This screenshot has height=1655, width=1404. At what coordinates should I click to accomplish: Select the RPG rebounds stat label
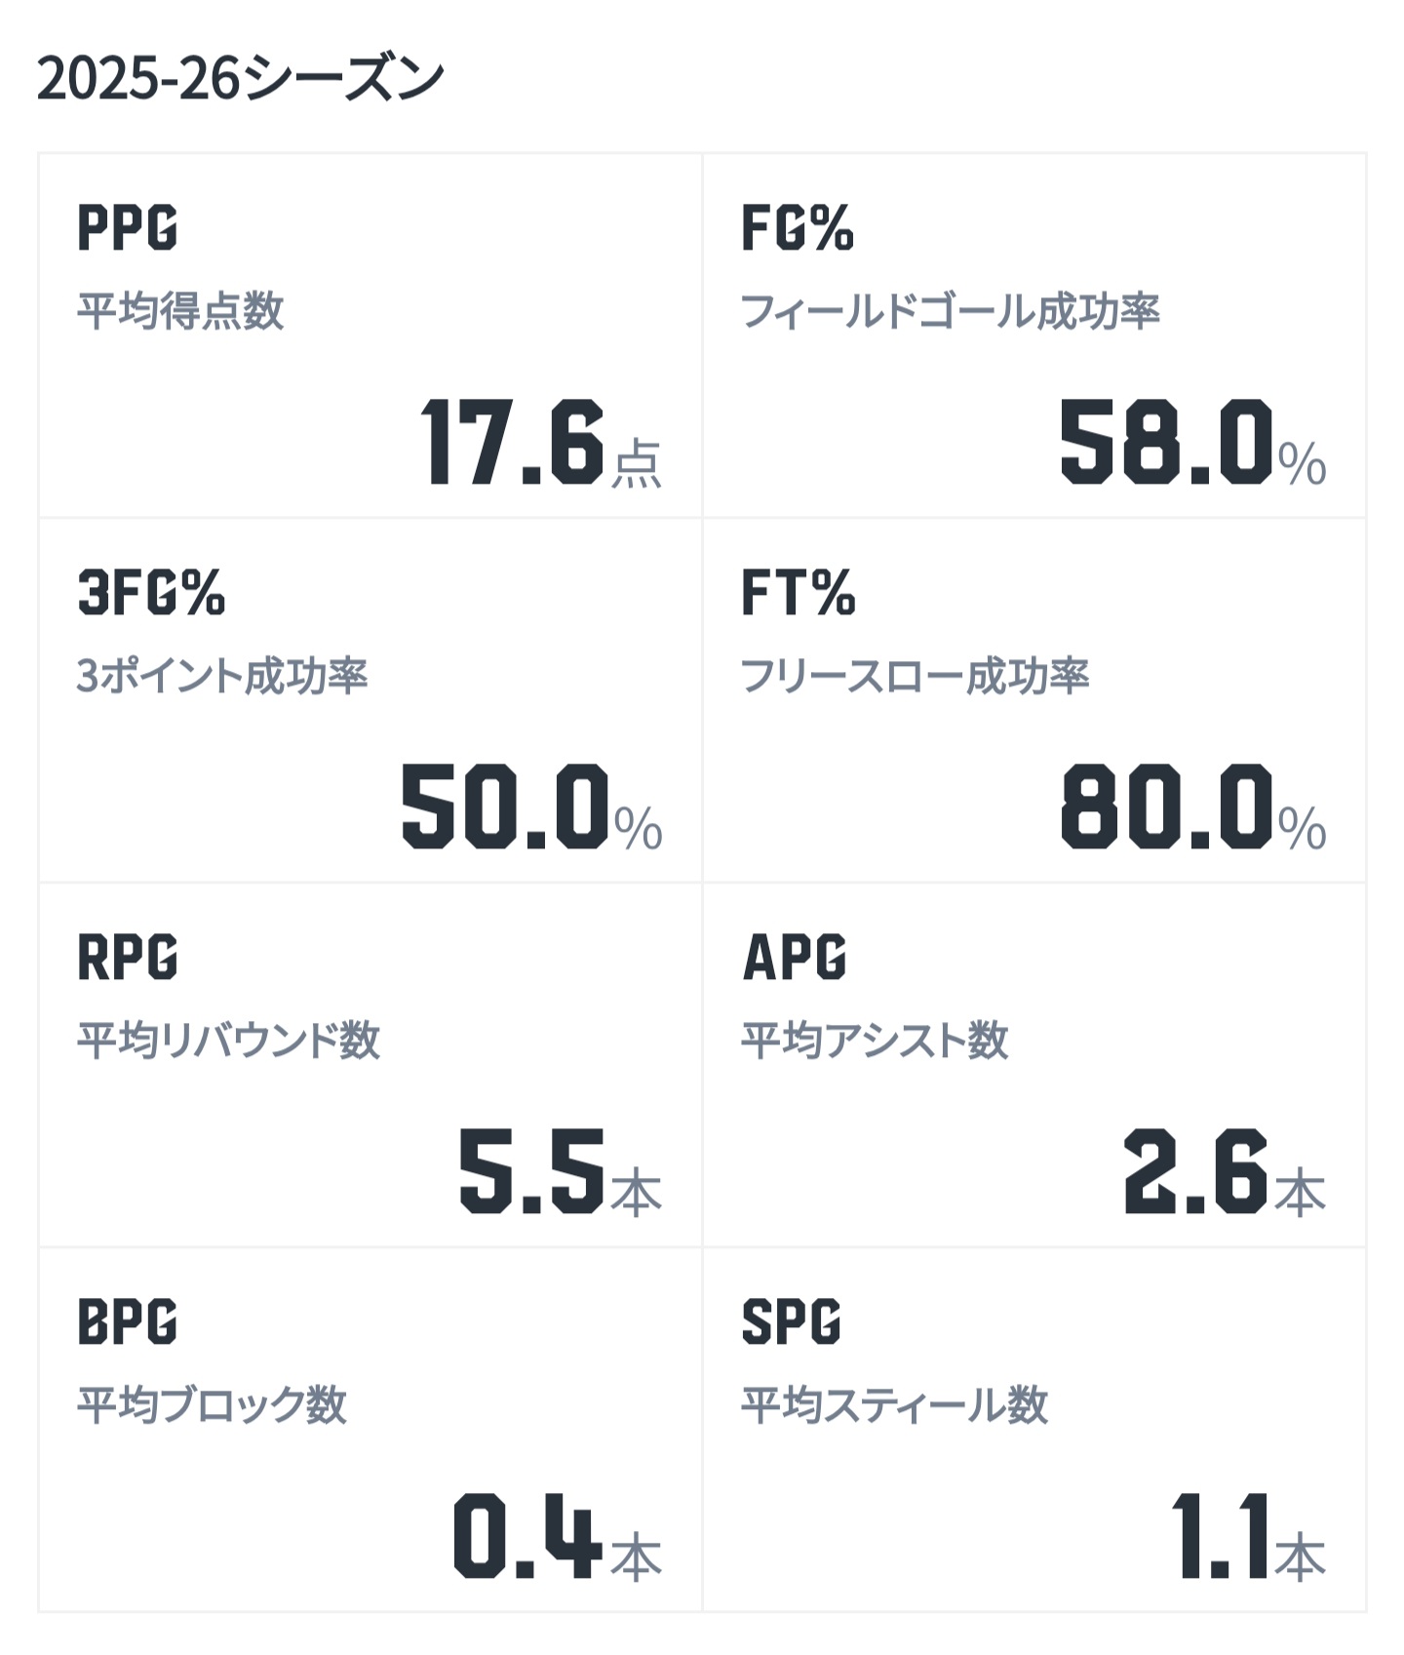click(x=128, y=957)
